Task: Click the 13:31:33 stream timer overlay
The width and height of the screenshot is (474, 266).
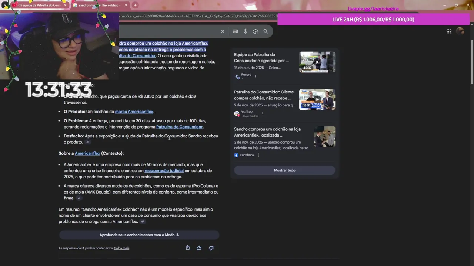Action: tap(58, 90)
